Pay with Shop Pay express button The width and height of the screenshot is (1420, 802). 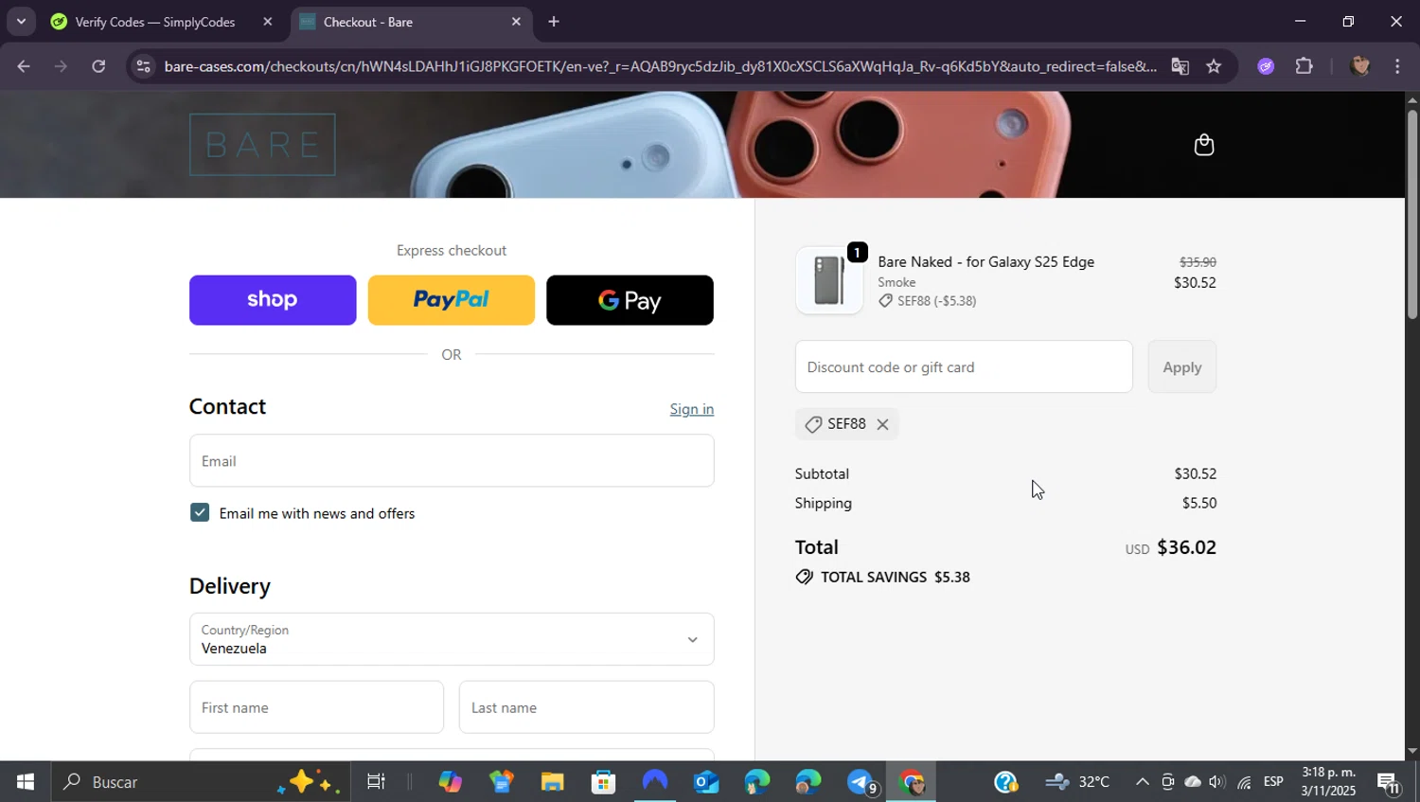pos(273,300)
